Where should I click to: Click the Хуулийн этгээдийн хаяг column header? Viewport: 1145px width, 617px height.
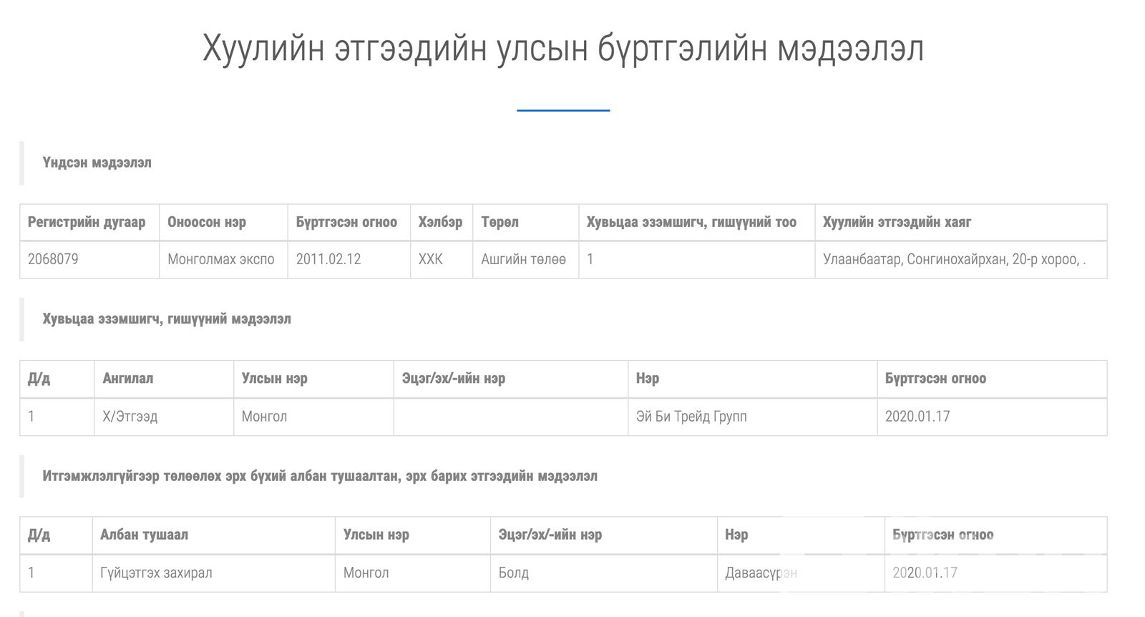pos(897,222)
